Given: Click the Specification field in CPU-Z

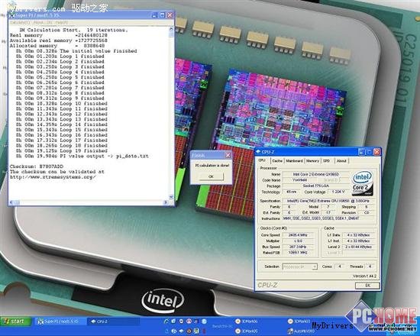Looking at the screenshot, I should 329,201.
